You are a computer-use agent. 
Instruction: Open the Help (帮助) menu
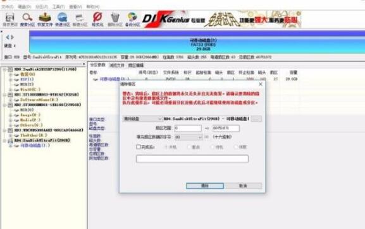pyautogui.click(x=92, y=7)
